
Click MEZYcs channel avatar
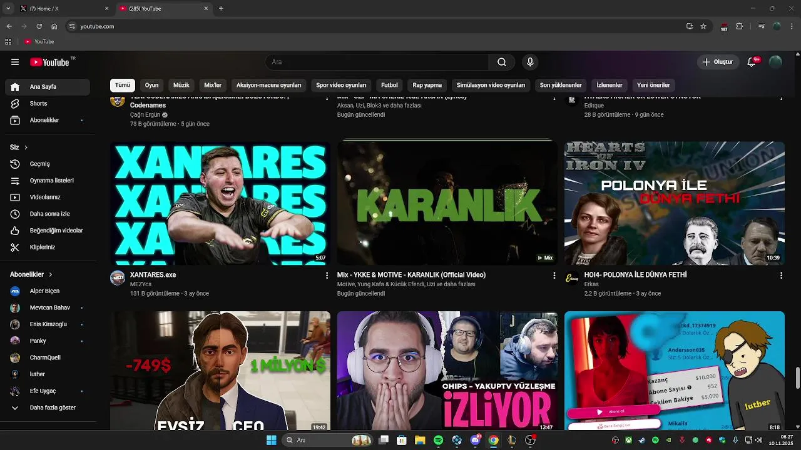[118, 278]
